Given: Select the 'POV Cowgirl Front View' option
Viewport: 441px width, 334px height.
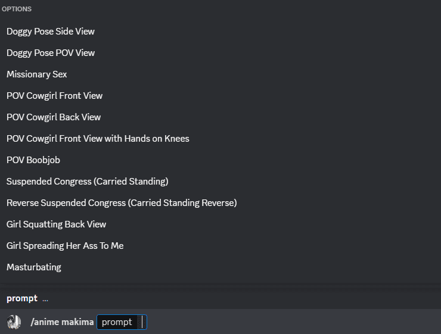Looking at the screenshot, I should [x=55, y=95].
